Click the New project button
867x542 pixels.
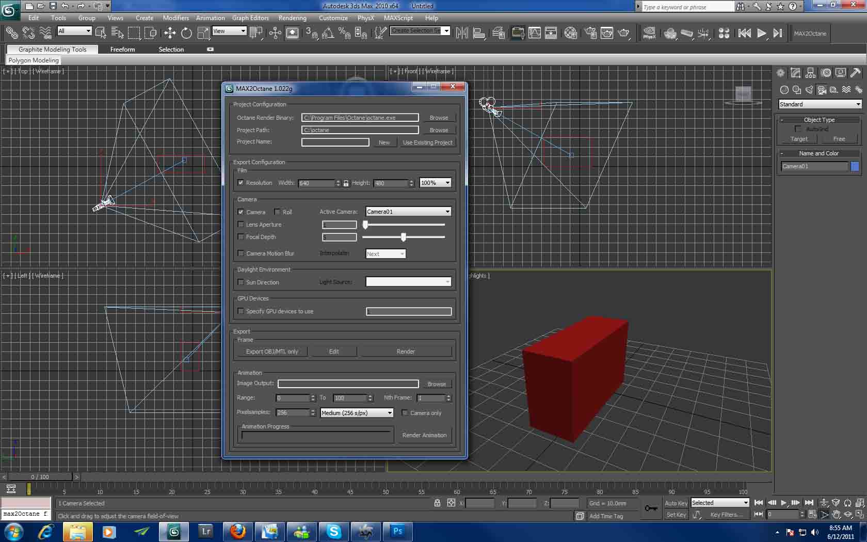coord(384,142)
